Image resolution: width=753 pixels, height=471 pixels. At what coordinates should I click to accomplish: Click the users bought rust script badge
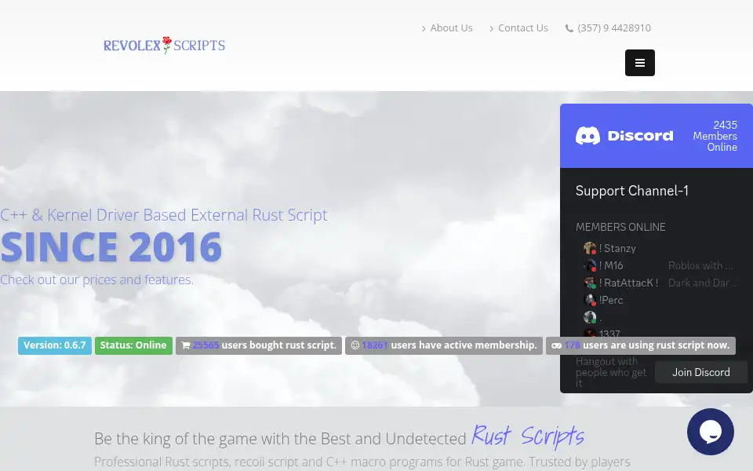click(x=259, y=345)
